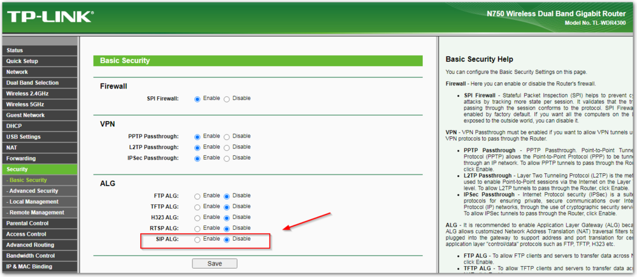Image resolution: width=637 pixels, height=277 pixels.
Task: Enable the RTSP ALG option
Action: coord(197,229)
